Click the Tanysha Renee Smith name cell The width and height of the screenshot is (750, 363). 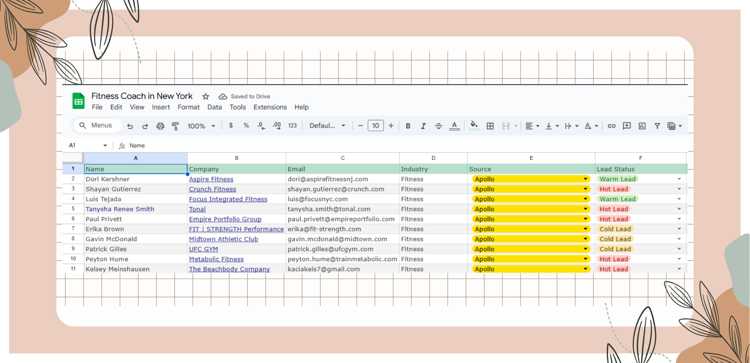(136, 209)
